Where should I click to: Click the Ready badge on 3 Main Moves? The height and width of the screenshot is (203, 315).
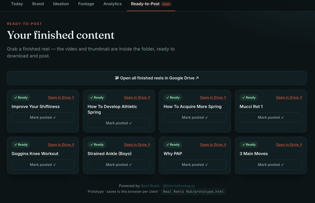point(249,145)
